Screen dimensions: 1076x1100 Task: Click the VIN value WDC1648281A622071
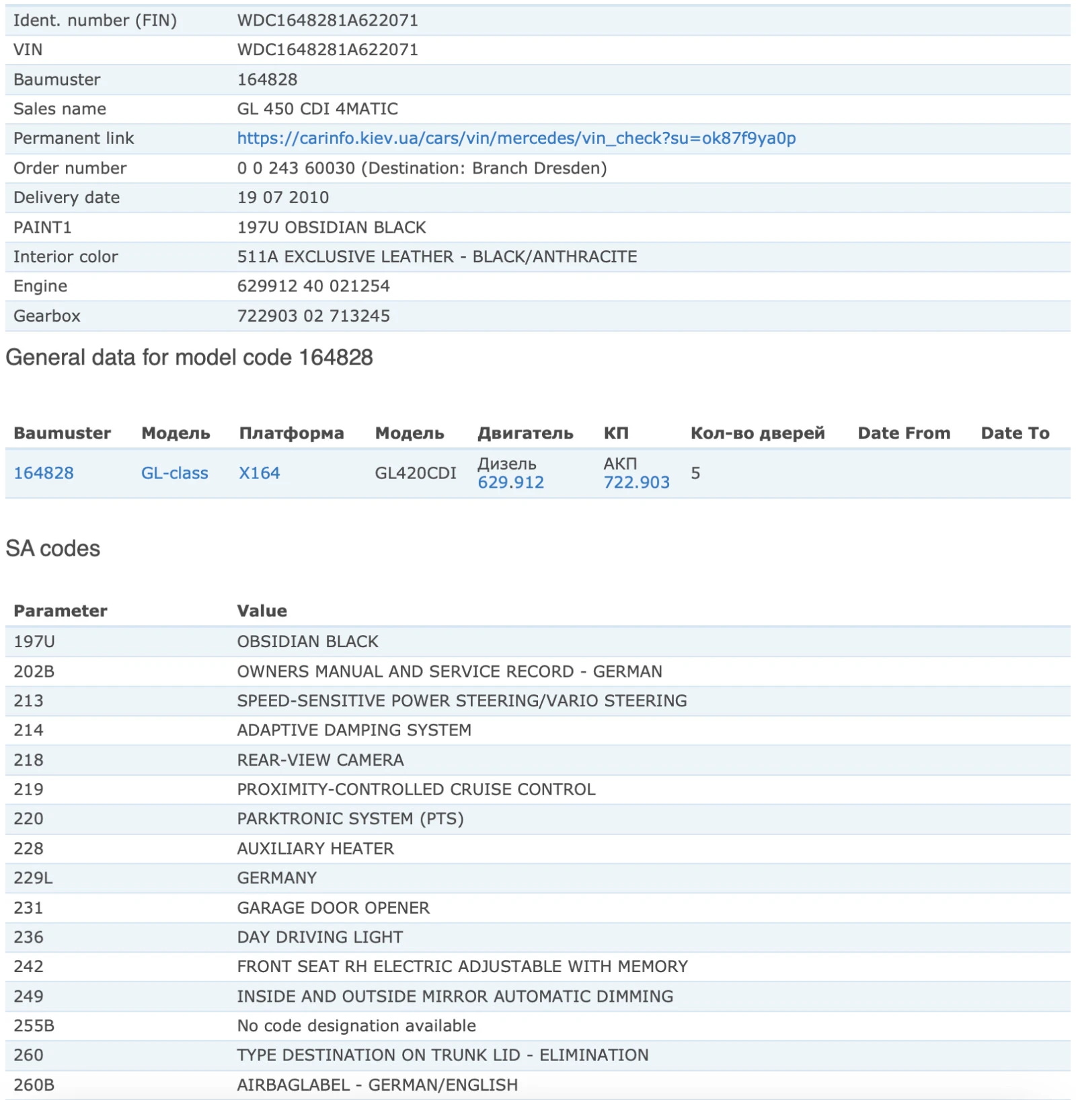click(328, 50)
